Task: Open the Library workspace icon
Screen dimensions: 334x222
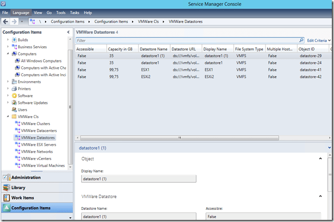Action: tap(6, 188)
